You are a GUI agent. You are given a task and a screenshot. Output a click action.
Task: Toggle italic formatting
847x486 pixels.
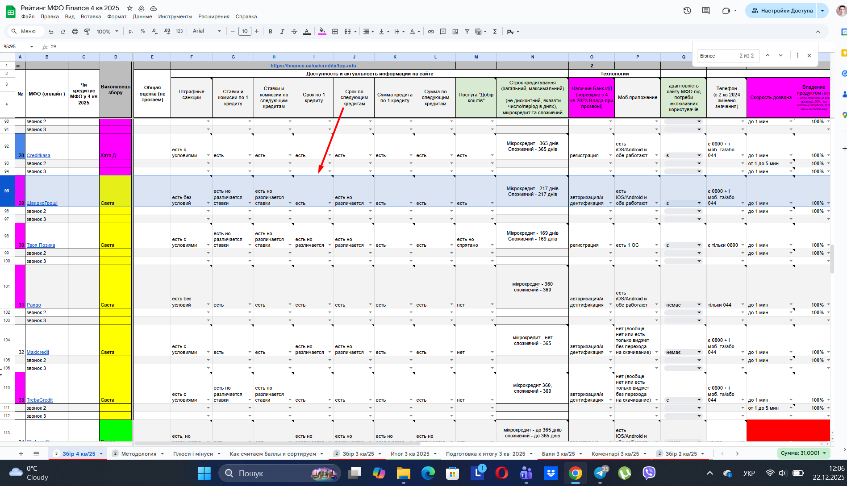282,32
